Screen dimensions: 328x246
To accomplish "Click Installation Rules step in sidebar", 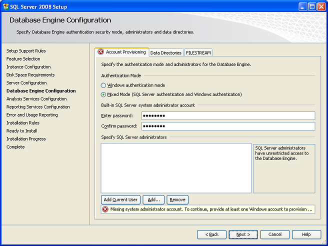I will click(x=23, y=123).
